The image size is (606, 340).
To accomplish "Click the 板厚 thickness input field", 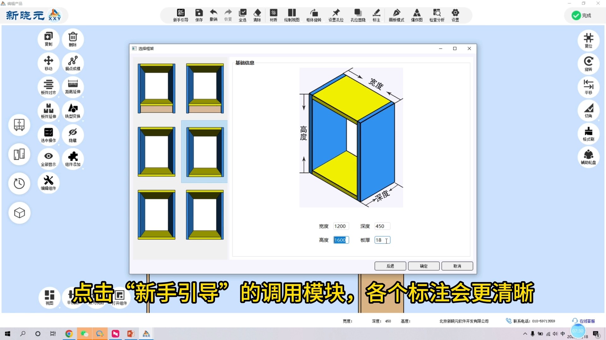I will (382, 240).
